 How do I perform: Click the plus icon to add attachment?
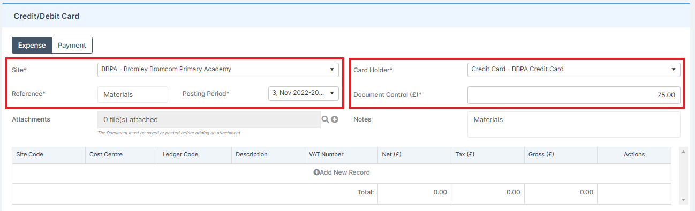335,119
